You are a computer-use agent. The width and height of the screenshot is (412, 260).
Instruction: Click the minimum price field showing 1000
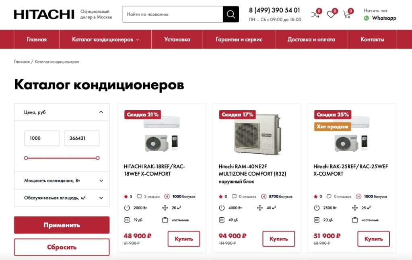point(42,138)
